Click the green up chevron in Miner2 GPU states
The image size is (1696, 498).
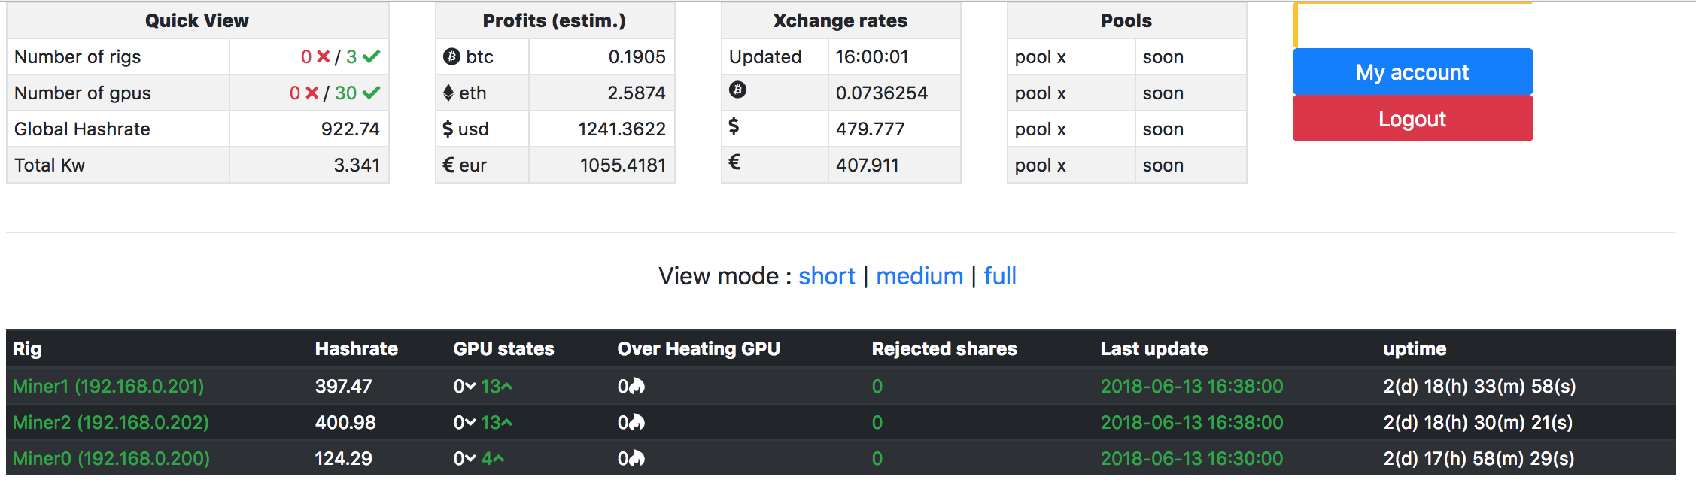(507, 423)
